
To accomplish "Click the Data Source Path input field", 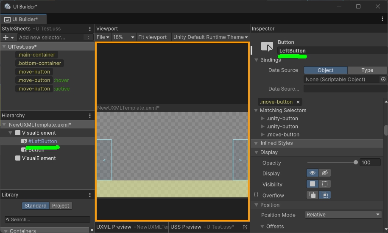I will 345,89.
